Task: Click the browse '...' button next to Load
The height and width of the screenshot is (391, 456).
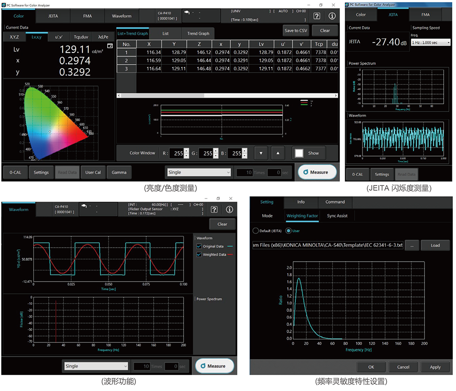Action: (411, 245)
